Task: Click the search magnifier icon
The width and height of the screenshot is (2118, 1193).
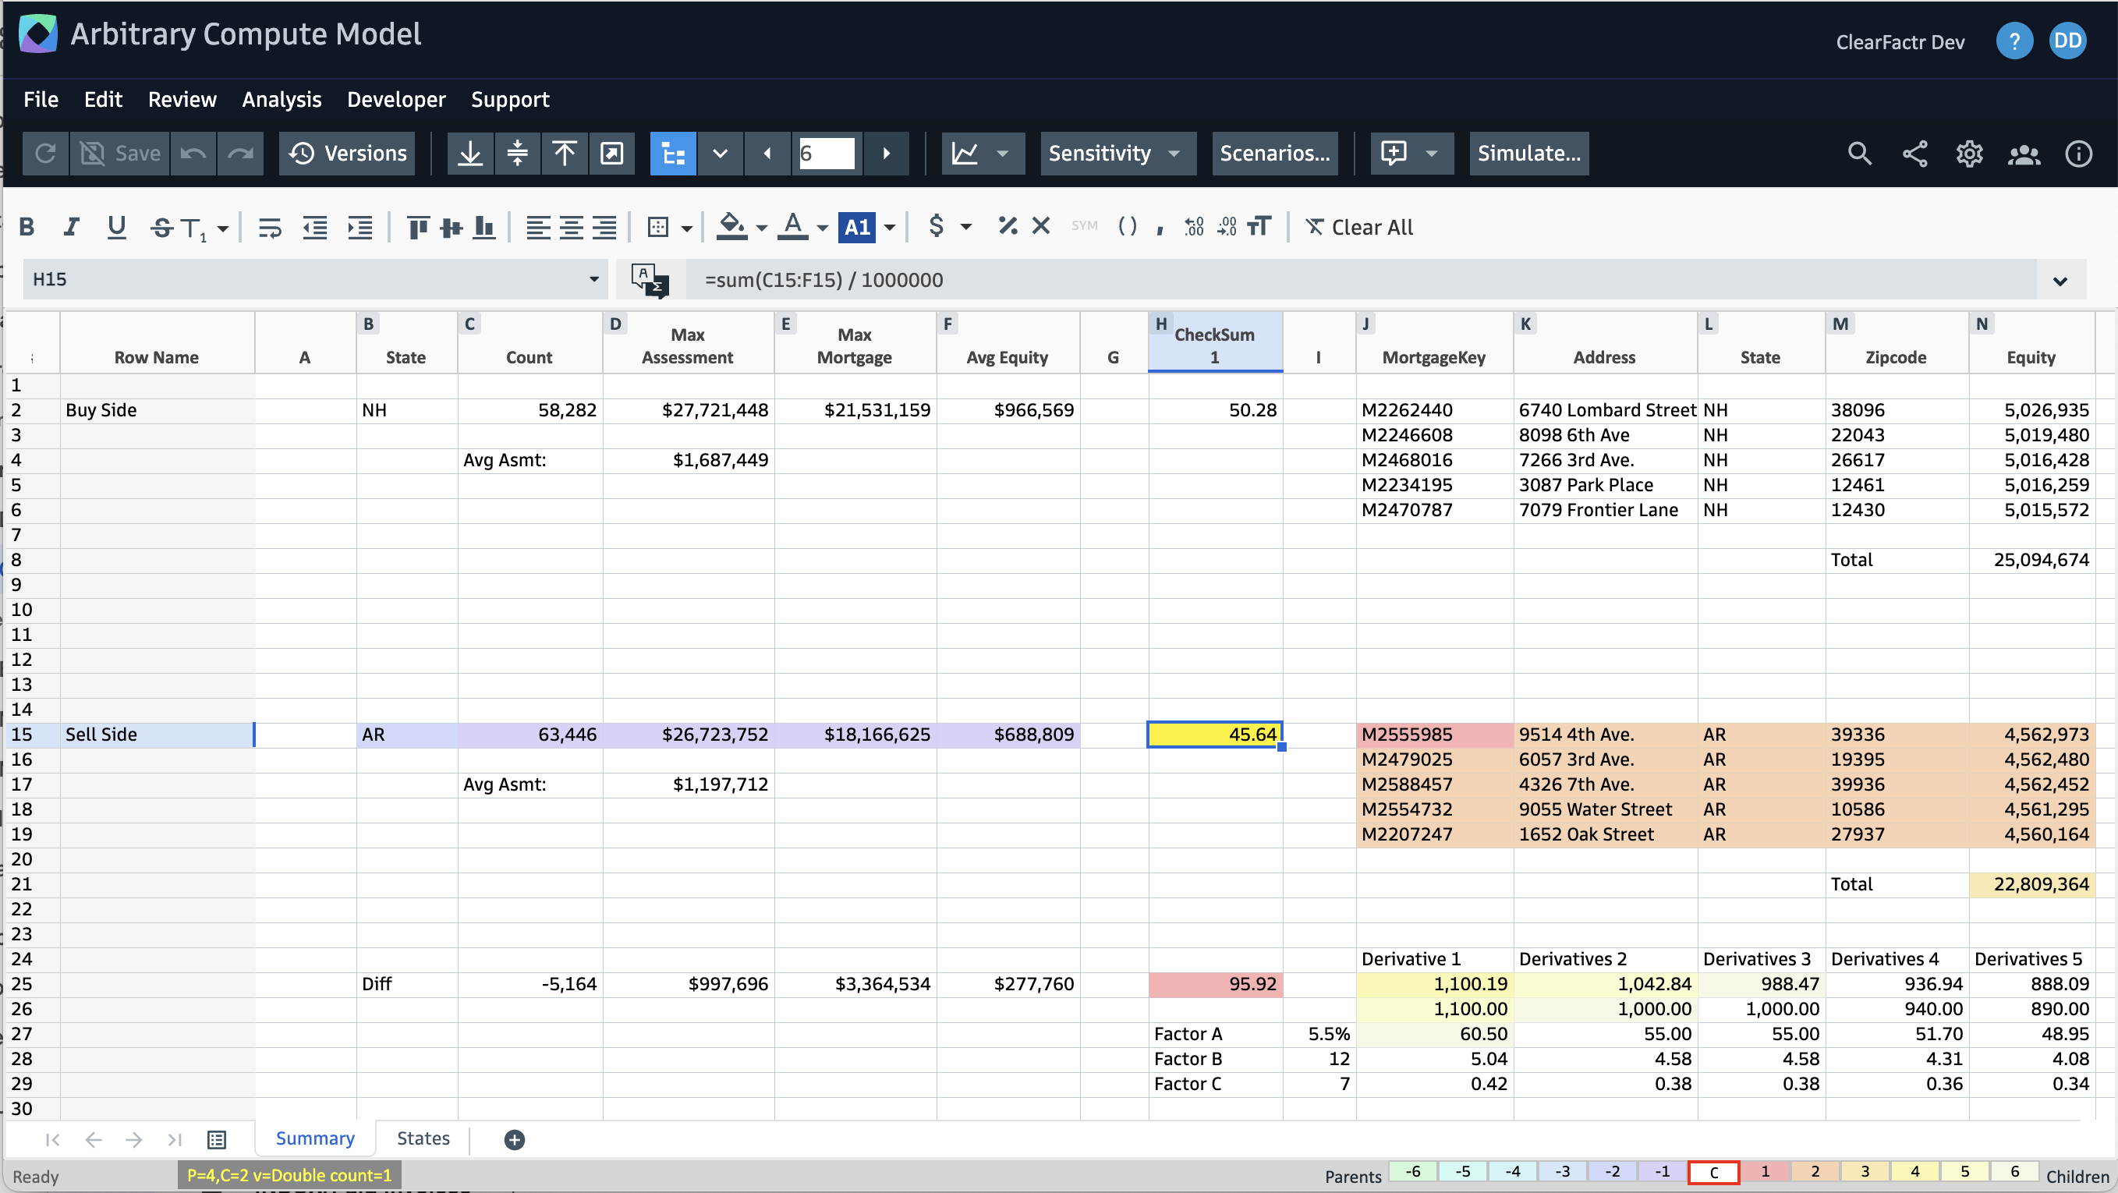Action: [x=1859, y=154]
